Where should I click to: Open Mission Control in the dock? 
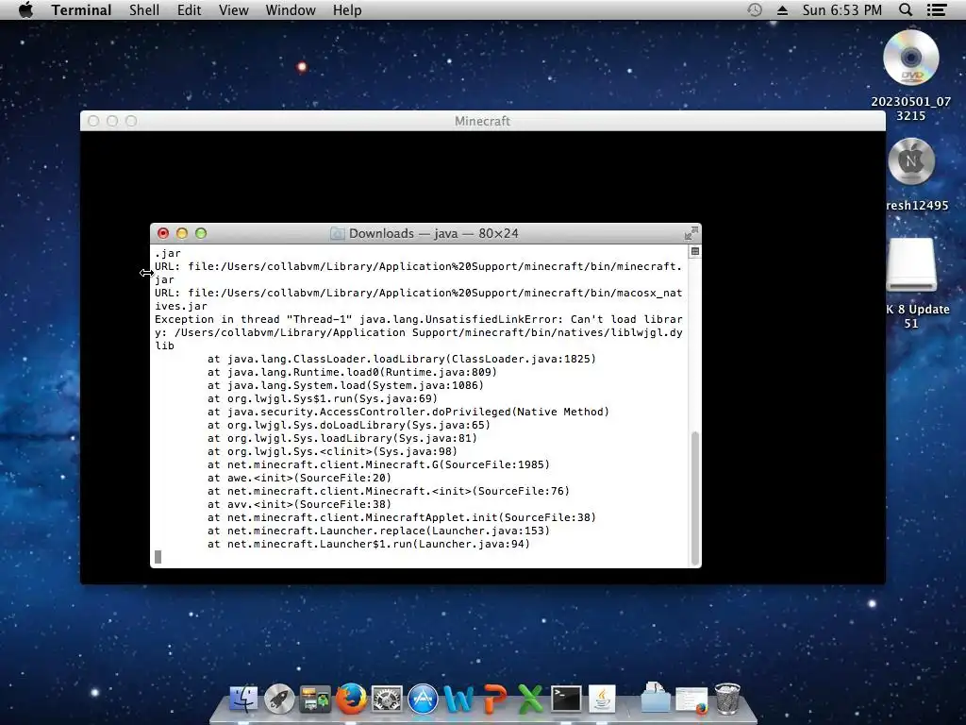pyautogui.click(x=315, y=700)
